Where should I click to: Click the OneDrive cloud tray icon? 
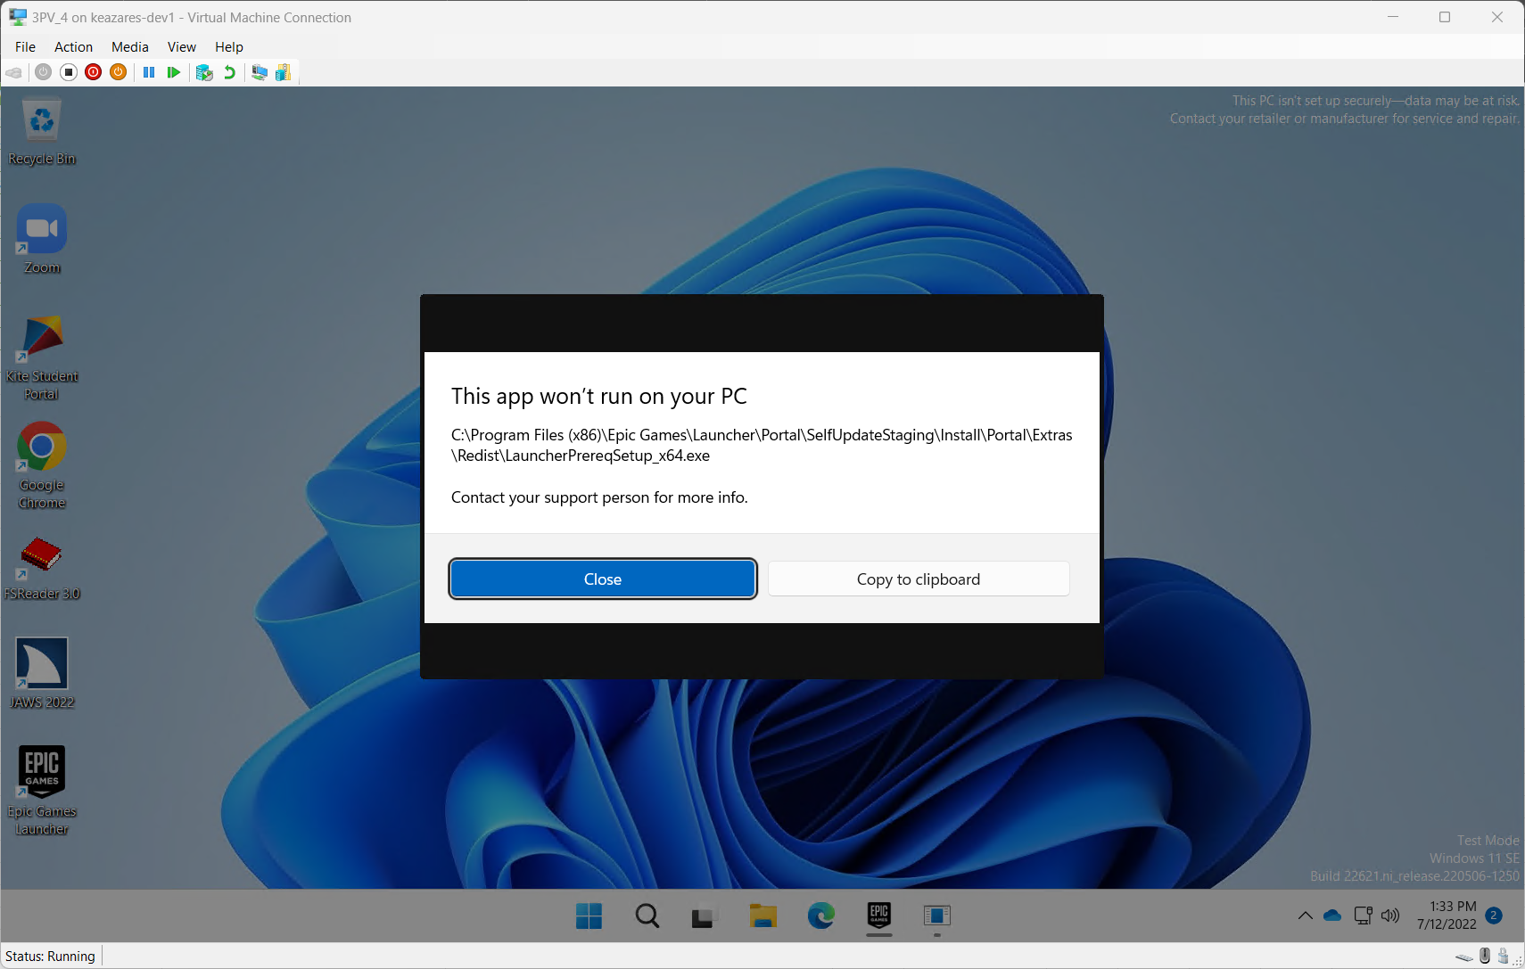(x=1332, y=916)
